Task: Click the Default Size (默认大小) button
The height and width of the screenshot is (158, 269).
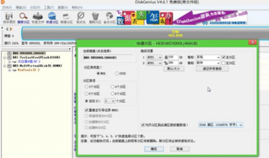Action: coord(174,69)
